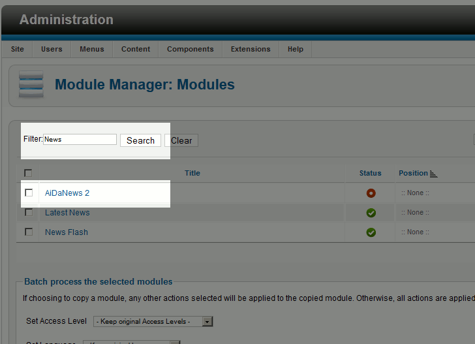Click the Module Manager stacked-layers icon
475x344 pixels.
click(31, 84)
